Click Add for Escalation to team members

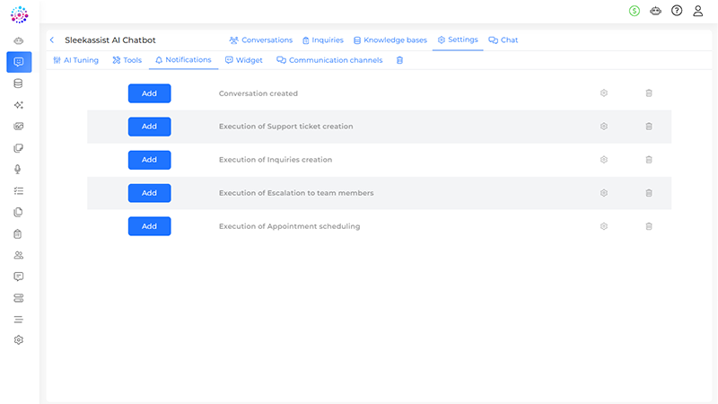pyautogui.click(x=149, y=193)
